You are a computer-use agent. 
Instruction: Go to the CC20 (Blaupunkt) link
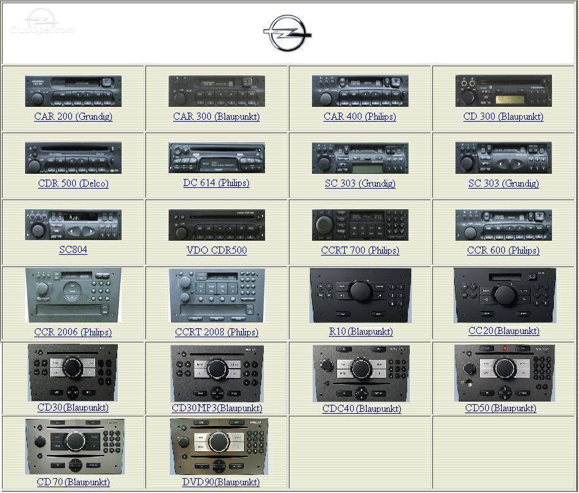pyautogui.click(x=504, y=331)
